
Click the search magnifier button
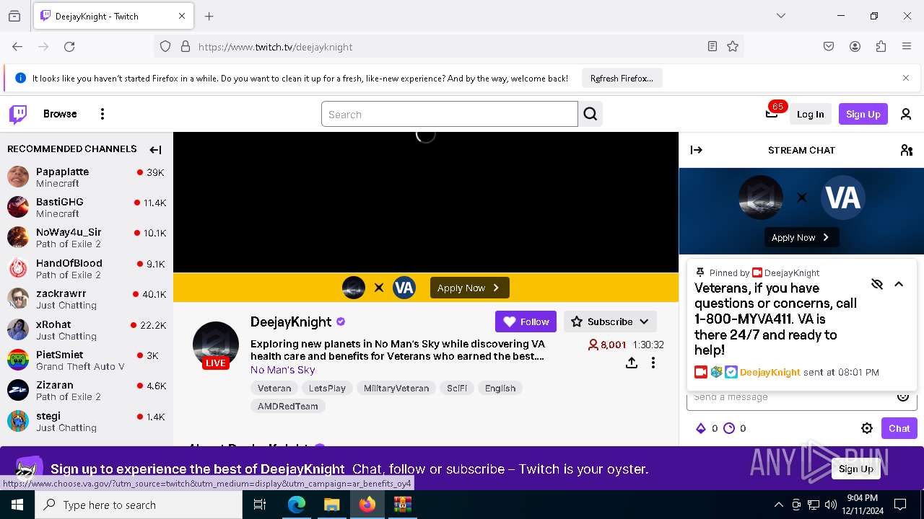pos(590,114)
